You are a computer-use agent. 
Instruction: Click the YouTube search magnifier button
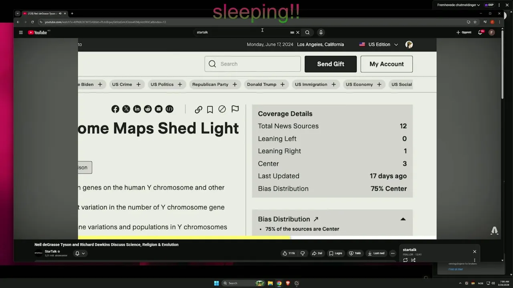tap(307, 32)
